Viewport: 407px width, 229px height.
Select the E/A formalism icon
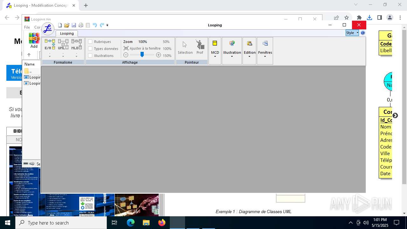[x=50, y=45]
